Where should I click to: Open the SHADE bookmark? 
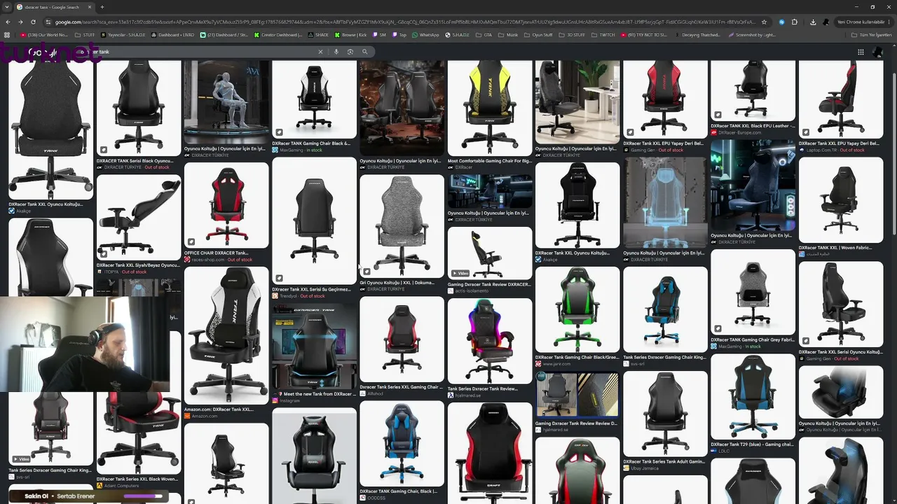[x=319, y=34]
